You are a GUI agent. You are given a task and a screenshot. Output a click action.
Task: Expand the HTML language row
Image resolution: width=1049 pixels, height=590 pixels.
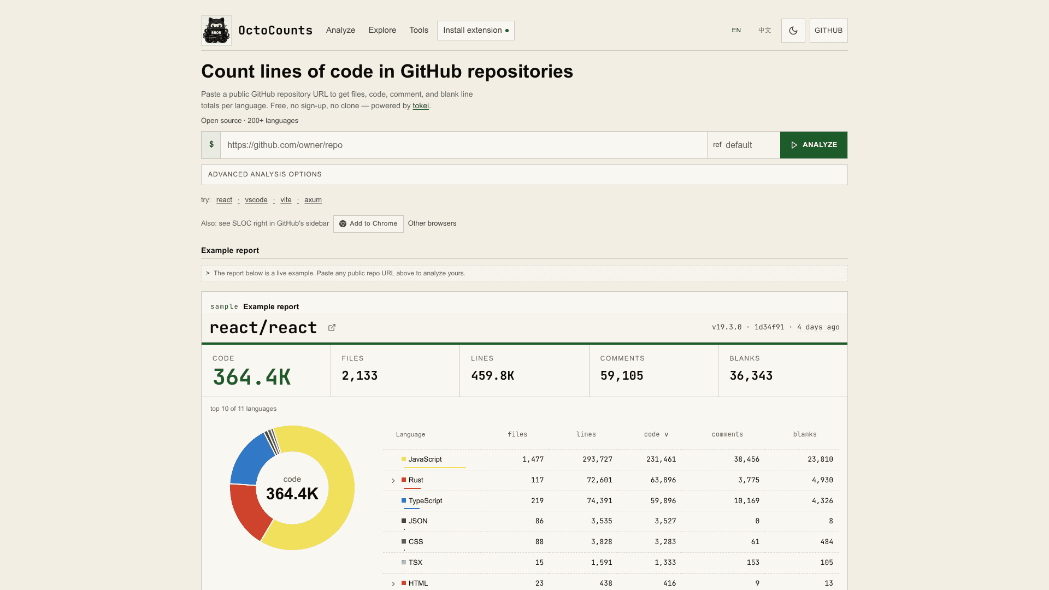[x=393, y=584]
